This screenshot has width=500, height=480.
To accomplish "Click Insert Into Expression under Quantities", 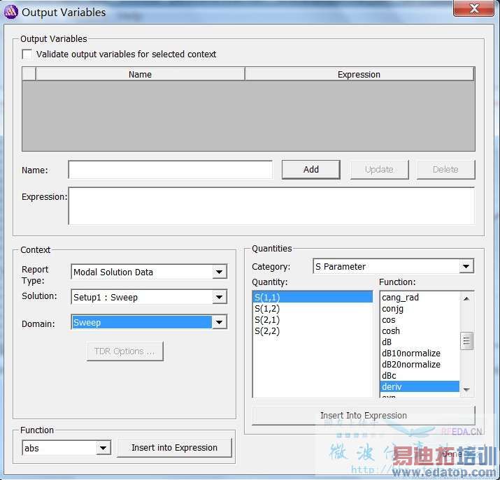I will pos(364,415).
